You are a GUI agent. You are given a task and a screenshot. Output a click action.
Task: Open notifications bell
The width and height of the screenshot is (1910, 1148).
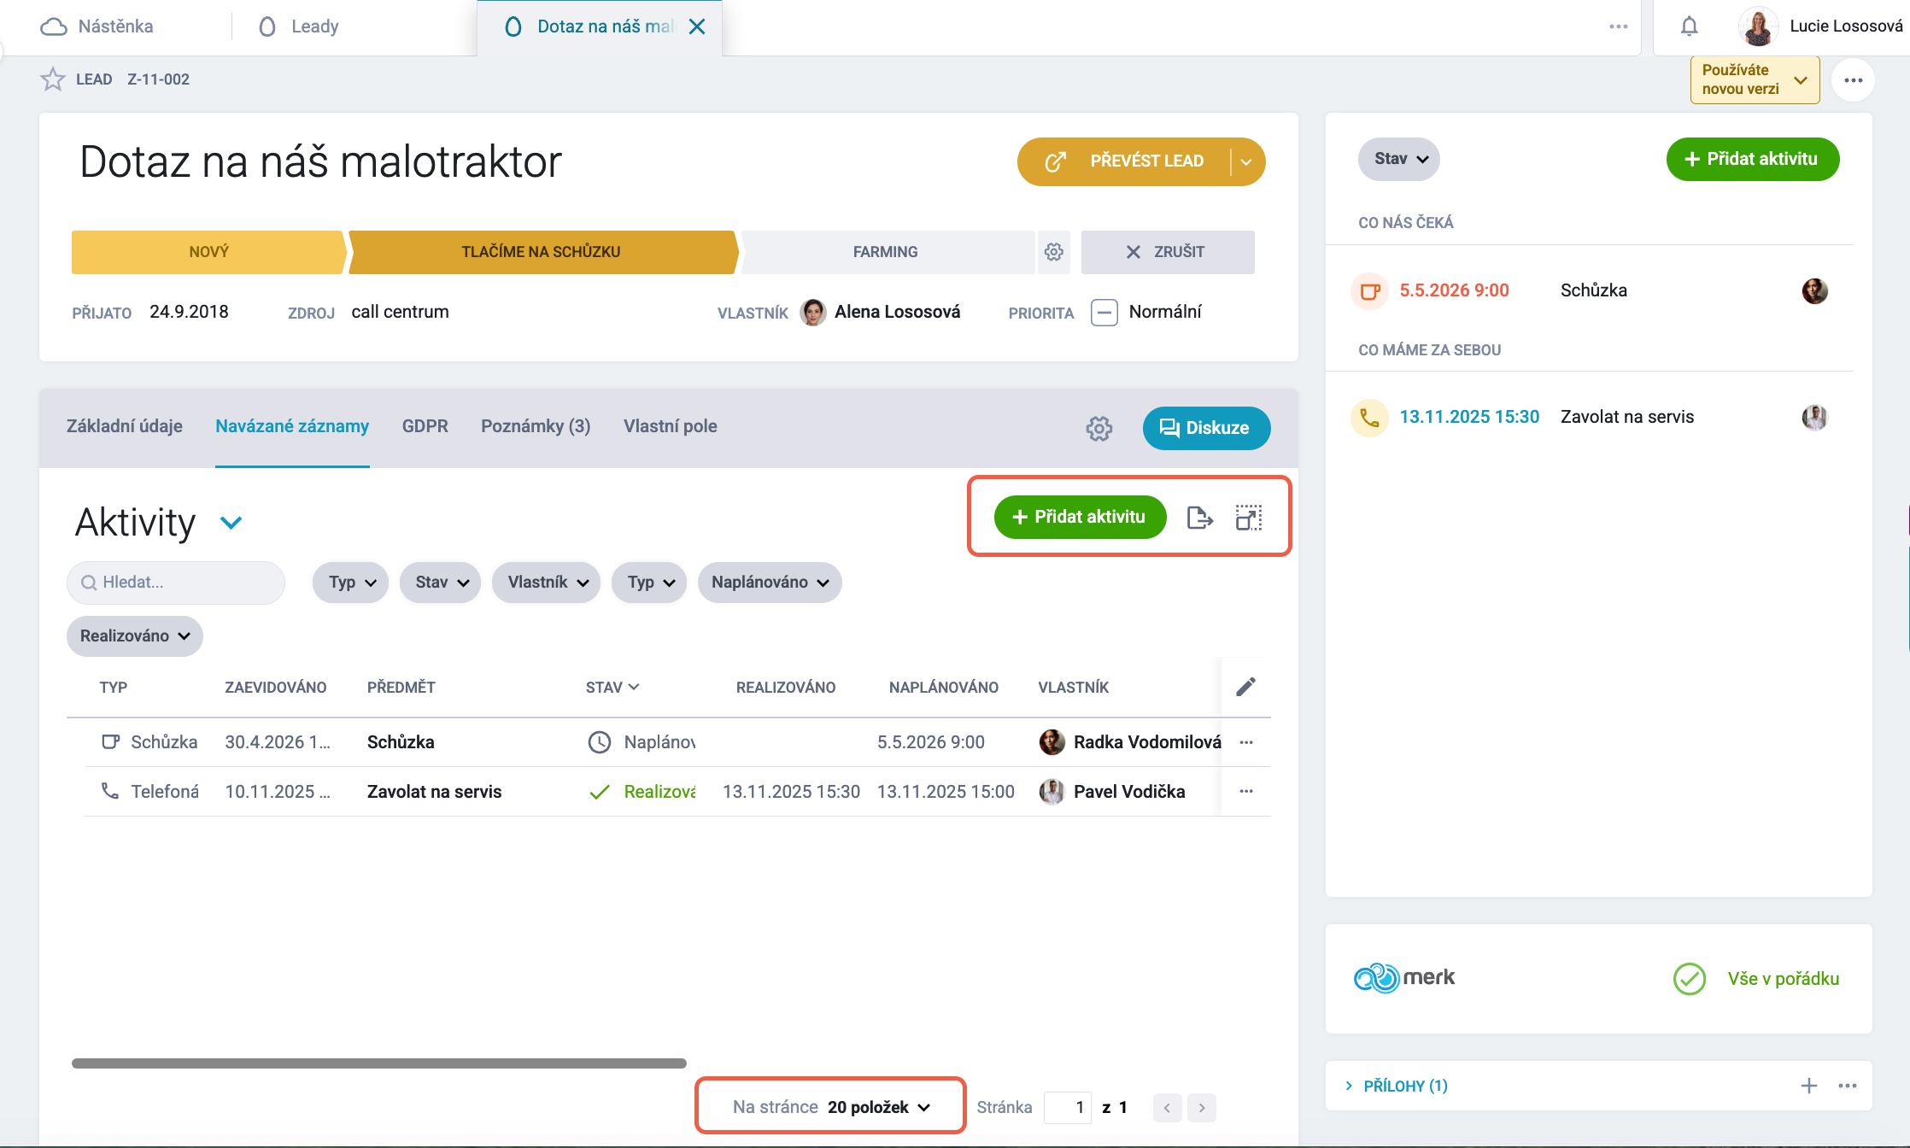tap(1689, 26)
